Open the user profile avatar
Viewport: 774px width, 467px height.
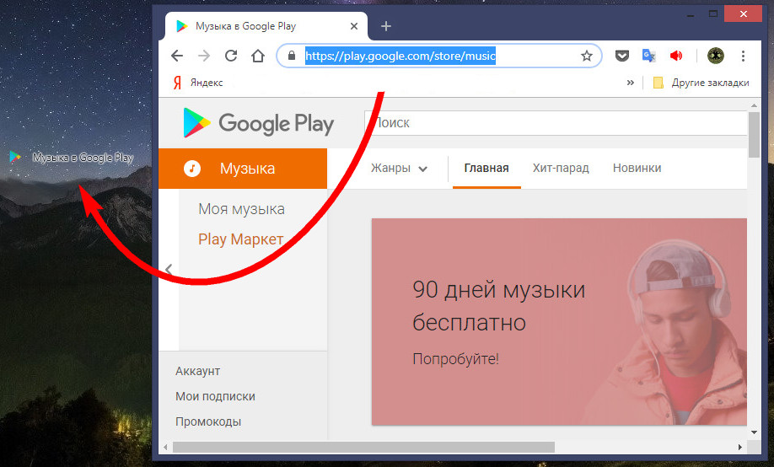(x=716, y=56)
